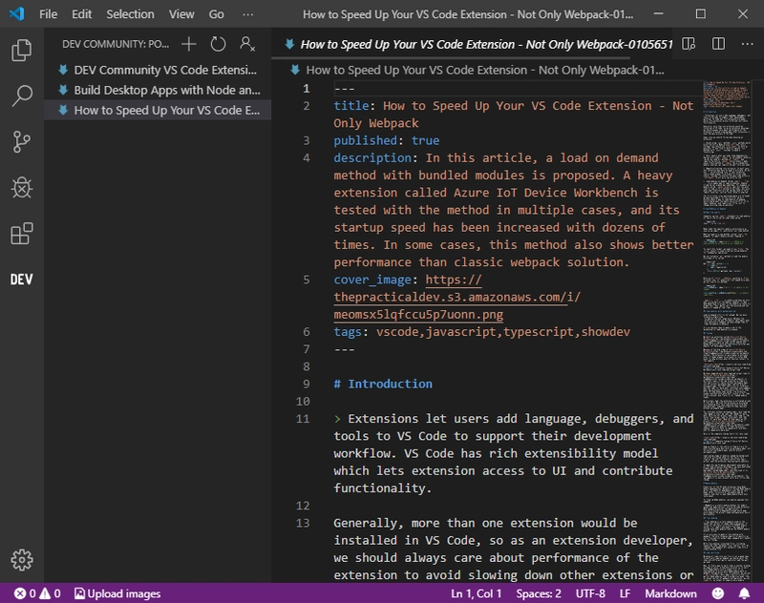Change end of line sequence LF
This screenshot has height=603, width=764.
(x=625, y=593)
